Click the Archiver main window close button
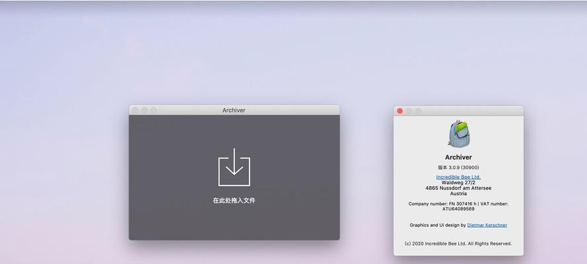The width and height of the screenshot is (587, 264). click(x=135, y=110)
